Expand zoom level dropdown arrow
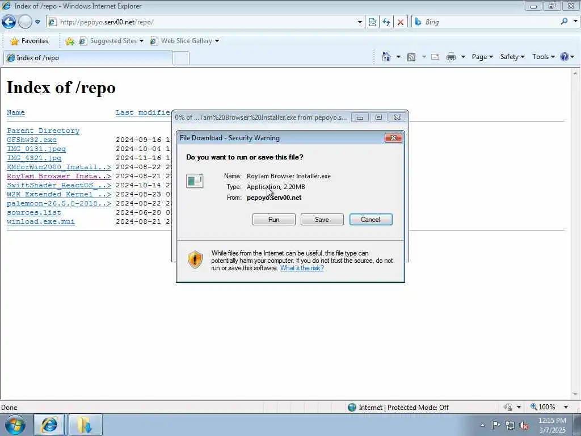This screenshot has width=581, height=436. [x=566, y=407]
